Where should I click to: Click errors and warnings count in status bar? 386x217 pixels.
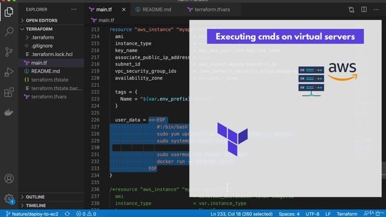(86, 214)
